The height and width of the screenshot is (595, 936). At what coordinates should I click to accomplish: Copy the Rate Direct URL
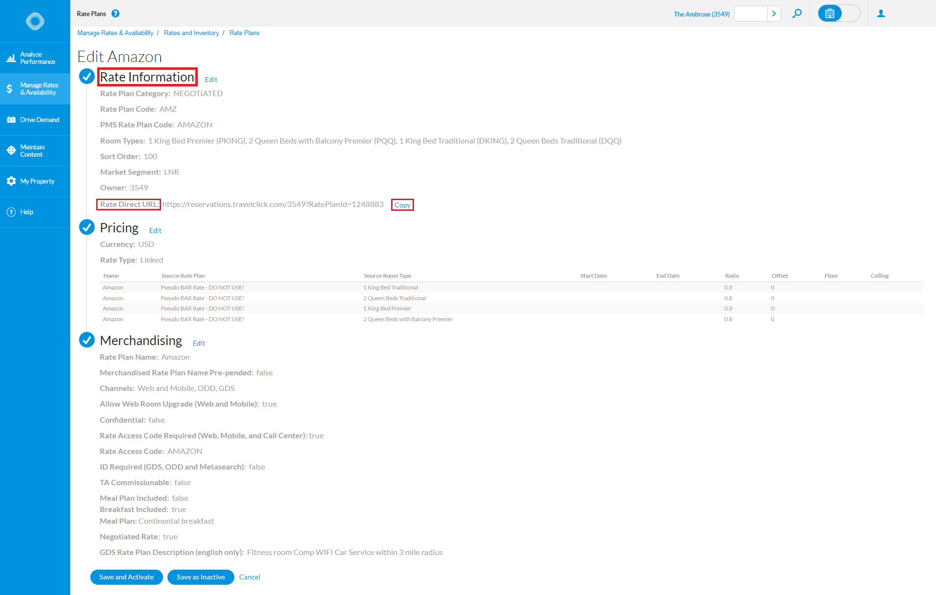click(x=402, y=205)
